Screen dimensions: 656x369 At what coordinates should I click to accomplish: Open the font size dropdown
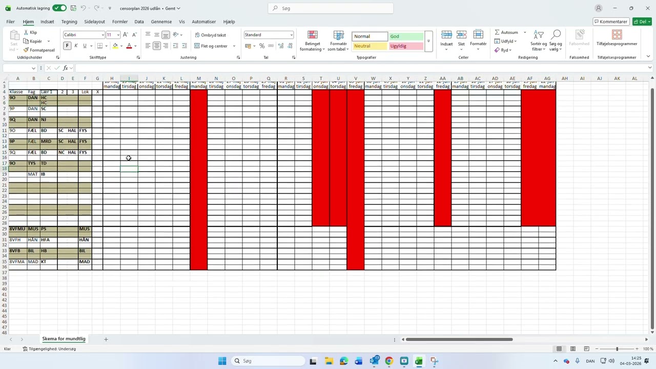tap(118, 35)
